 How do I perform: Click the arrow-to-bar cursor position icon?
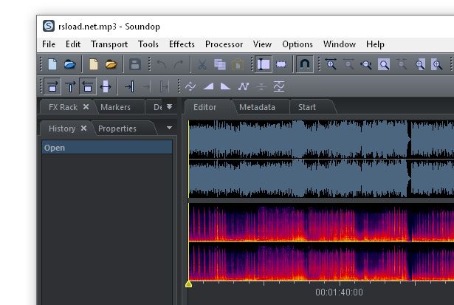[129, 86]
